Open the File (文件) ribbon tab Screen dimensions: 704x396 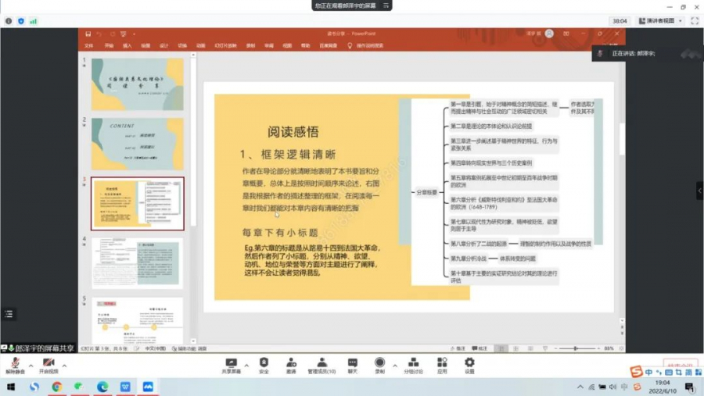[88, 46]
